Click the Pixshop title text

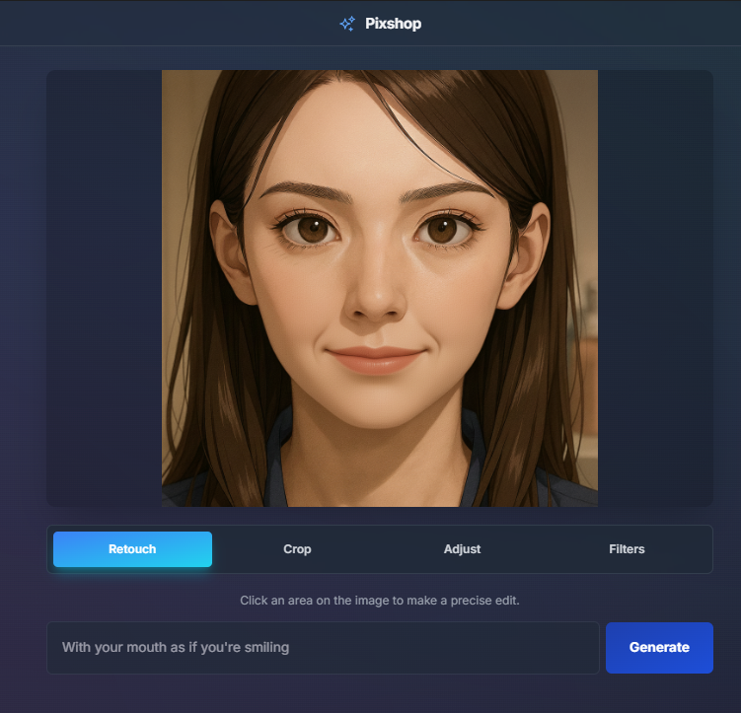tap(393, 24)
